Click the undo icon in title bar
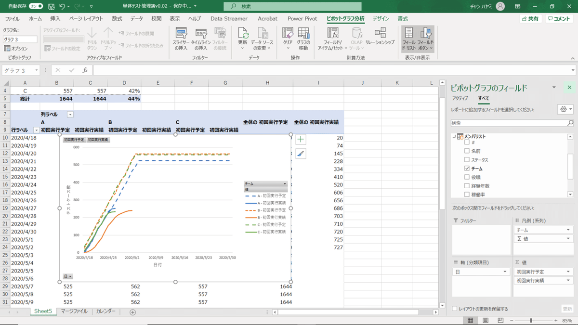Screen dimensions: 578x325 point(62,6)
